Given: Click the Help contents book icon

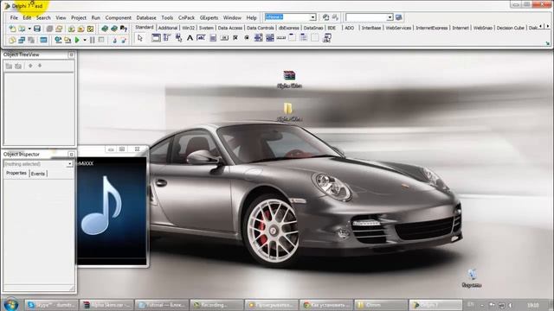Looking at the screenshot, I should click(x=105, y=29).
